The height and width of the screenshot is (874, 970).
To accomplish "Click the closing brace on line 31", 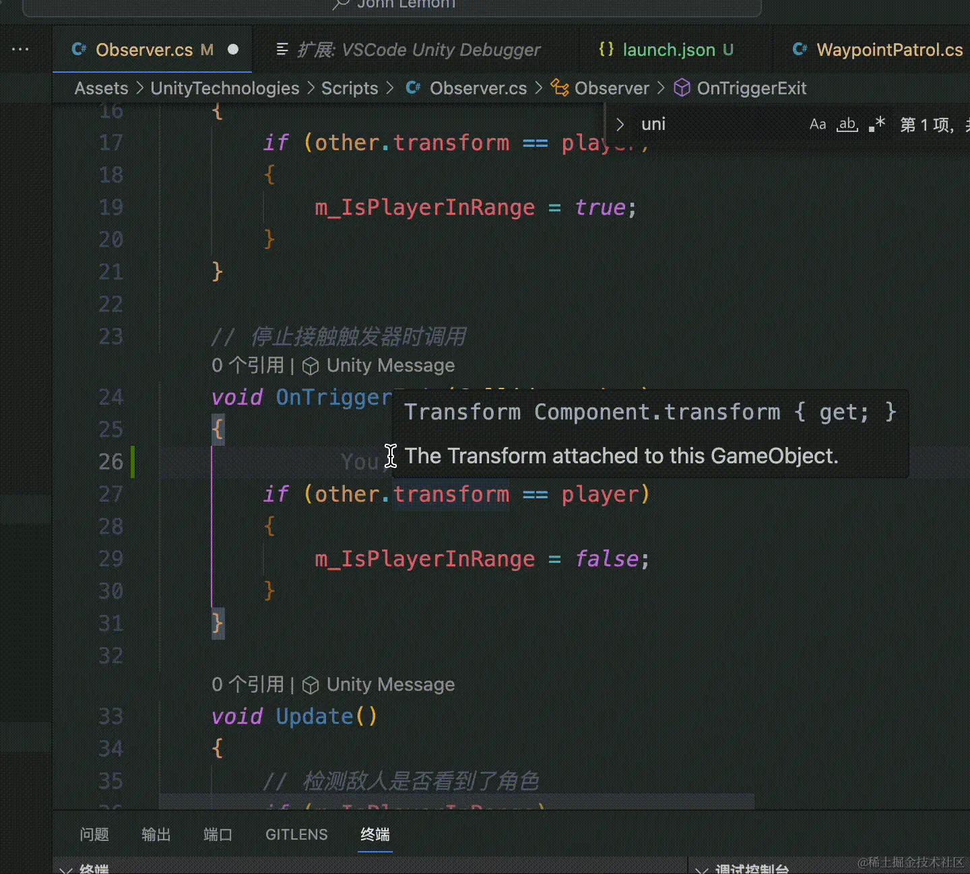I will pyautogui.click(x=218, y=624).
